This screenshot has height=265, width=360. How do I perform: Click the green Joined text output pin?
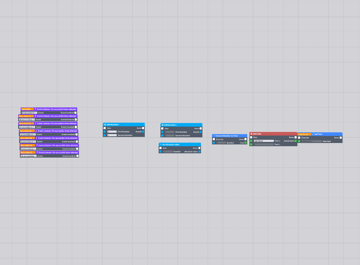tap(296, 141)
